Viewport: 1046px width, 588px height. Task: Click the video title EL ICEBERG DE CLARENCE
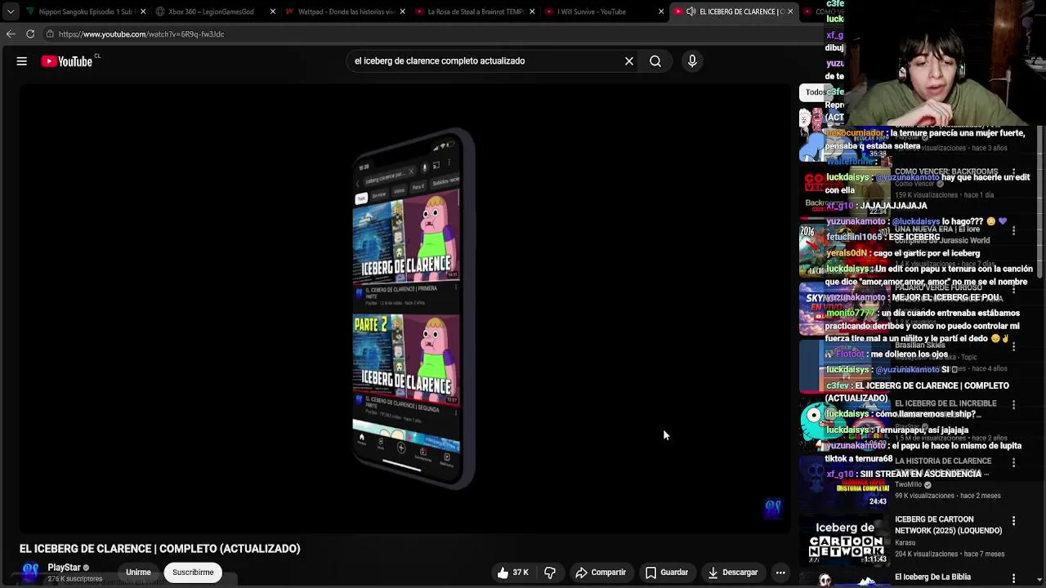160,549
